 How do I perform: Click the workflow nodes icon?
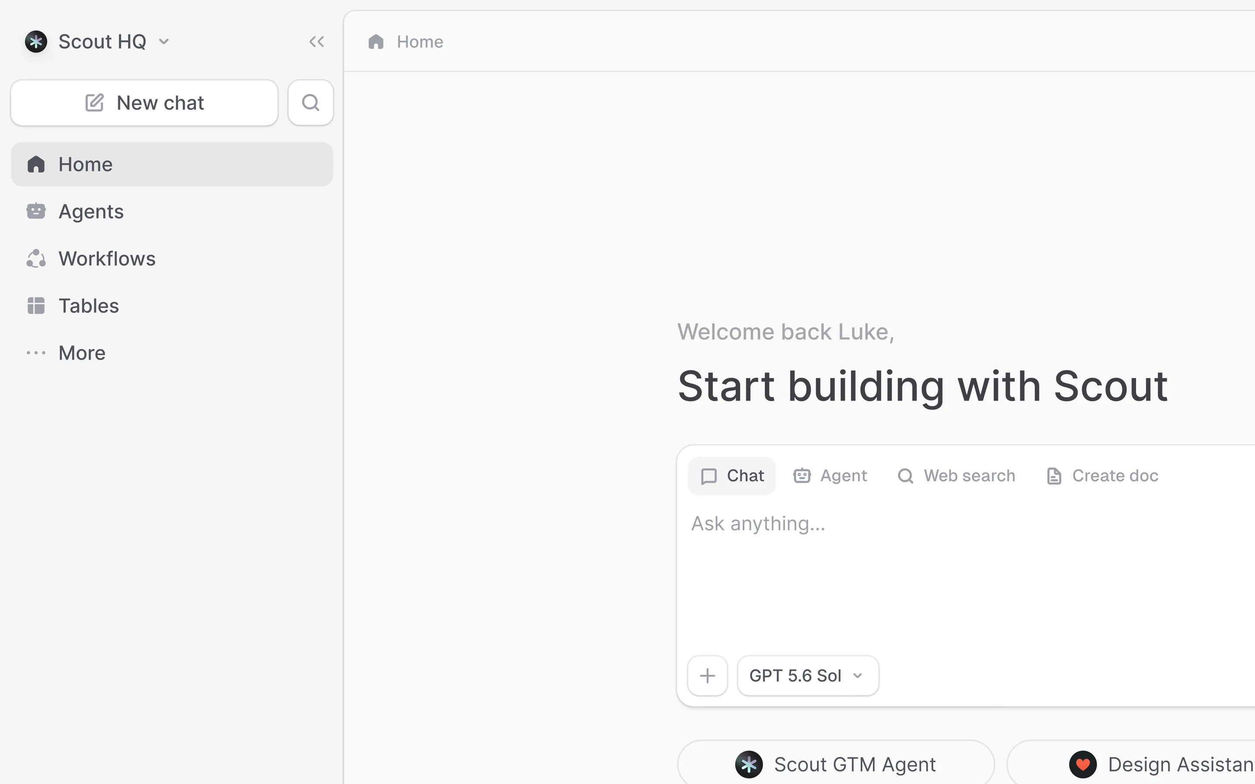36,258
